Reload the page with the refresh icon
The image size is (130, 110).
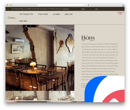pyautogui.click(x=84, y=5)
